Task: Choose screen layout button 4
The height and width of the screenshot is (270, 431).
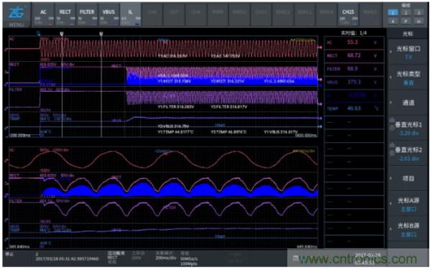Action: tap(393, 21)
